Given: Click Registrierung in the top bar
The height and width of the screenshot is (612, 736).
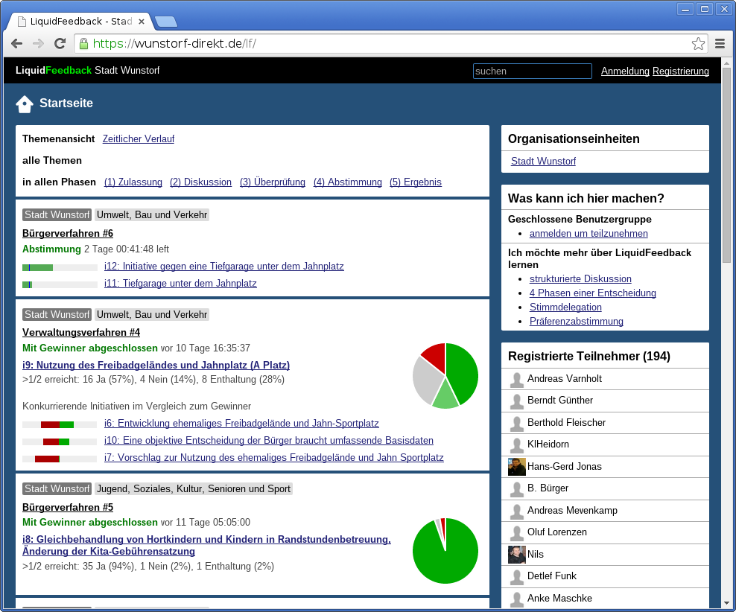Looking at the screenshot, I should tap(681, 71).
